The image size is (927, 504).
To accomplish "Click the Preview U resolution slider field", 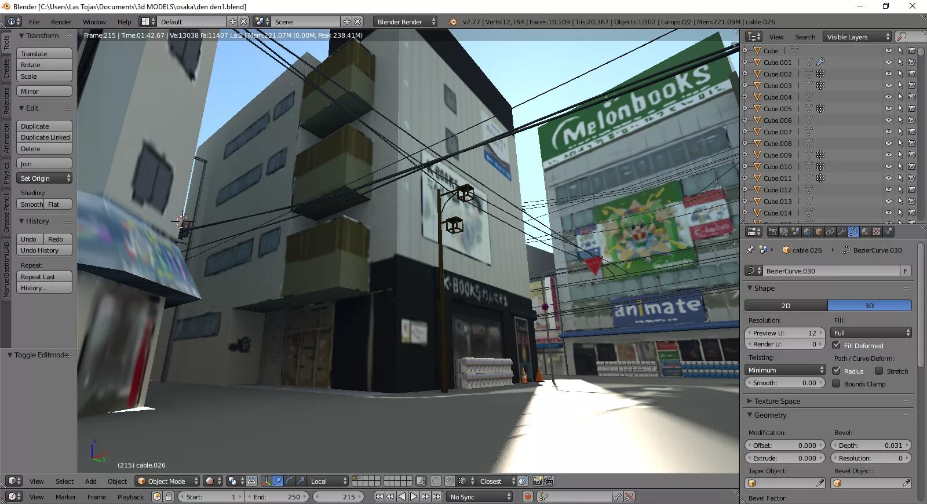I will coord(784,333).
